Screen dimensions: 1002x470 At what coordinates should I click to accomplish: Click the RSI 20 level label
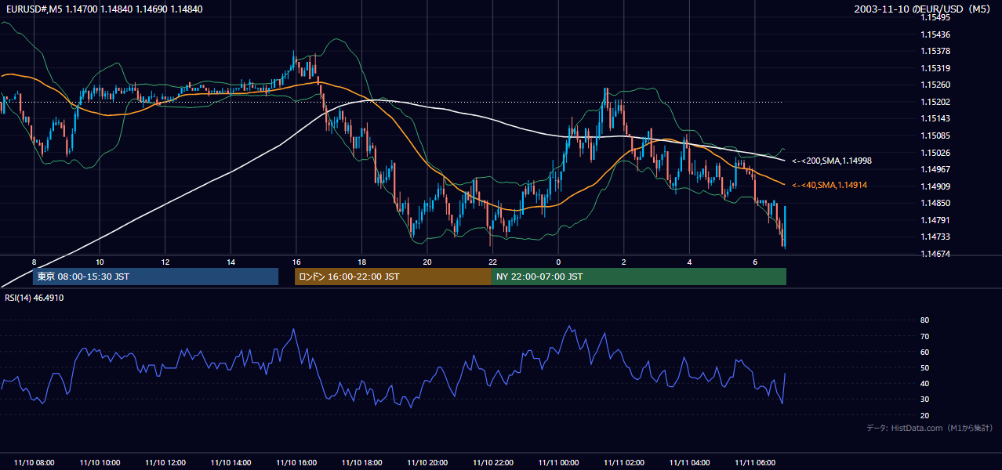pyautogui.click(x=925, y=415)
